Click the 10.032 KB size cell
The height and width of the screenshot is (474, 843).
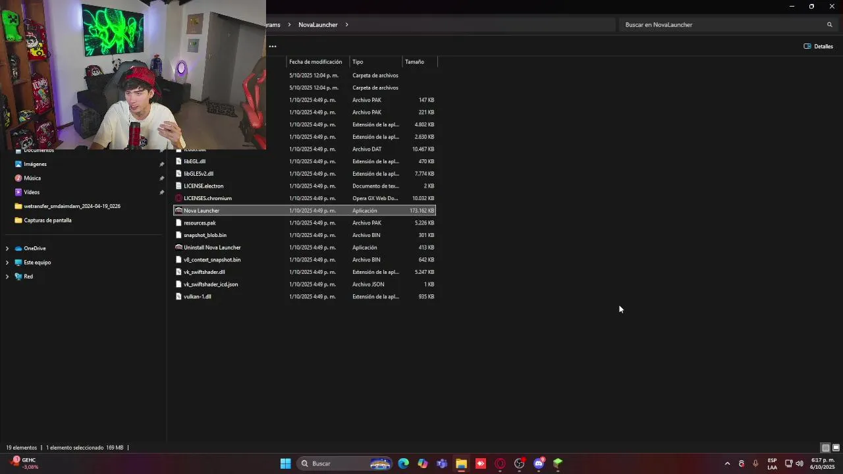(423, 198)
